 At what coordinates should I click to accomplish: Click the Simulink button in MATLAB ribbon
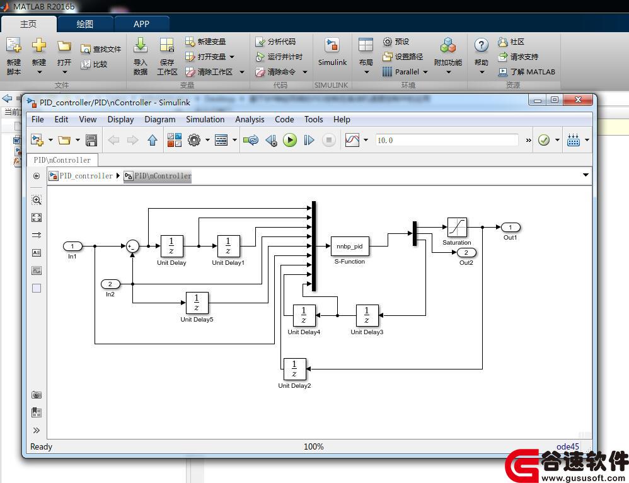tap(332, 52)
